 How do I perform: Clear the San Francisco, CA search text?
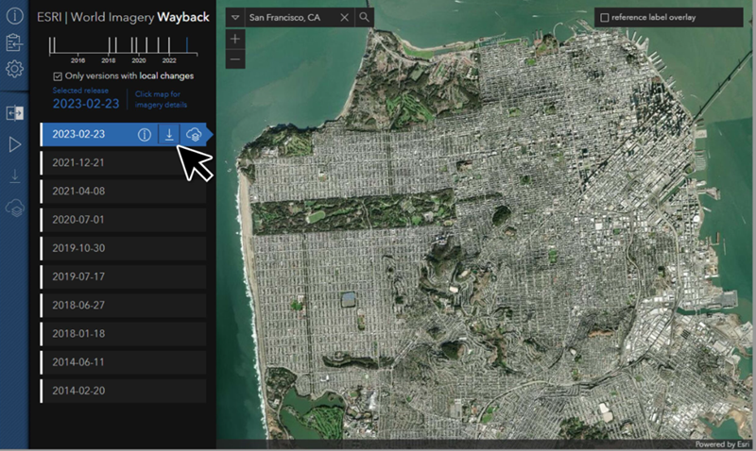344,17
